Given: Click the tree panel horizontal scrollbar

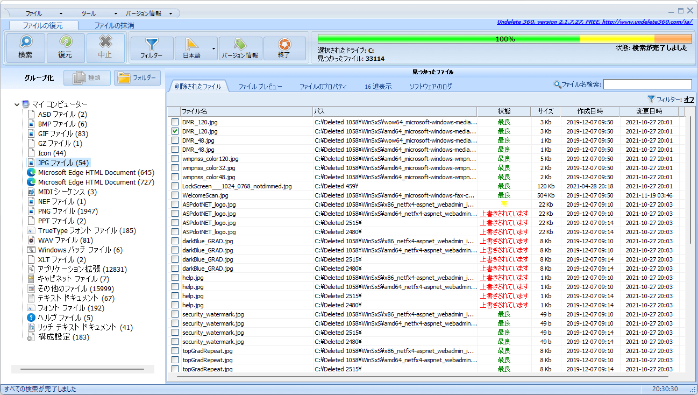Looking at the screenshot, I should [82, 369].
